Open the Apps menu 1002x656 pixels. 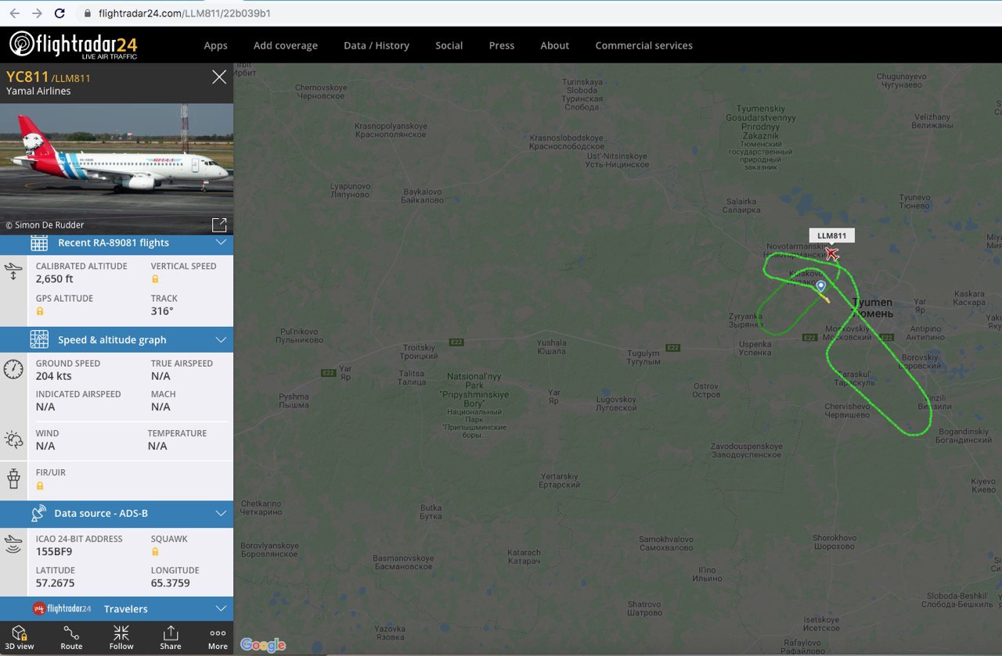pyautogui.click(x=215, y=45)
